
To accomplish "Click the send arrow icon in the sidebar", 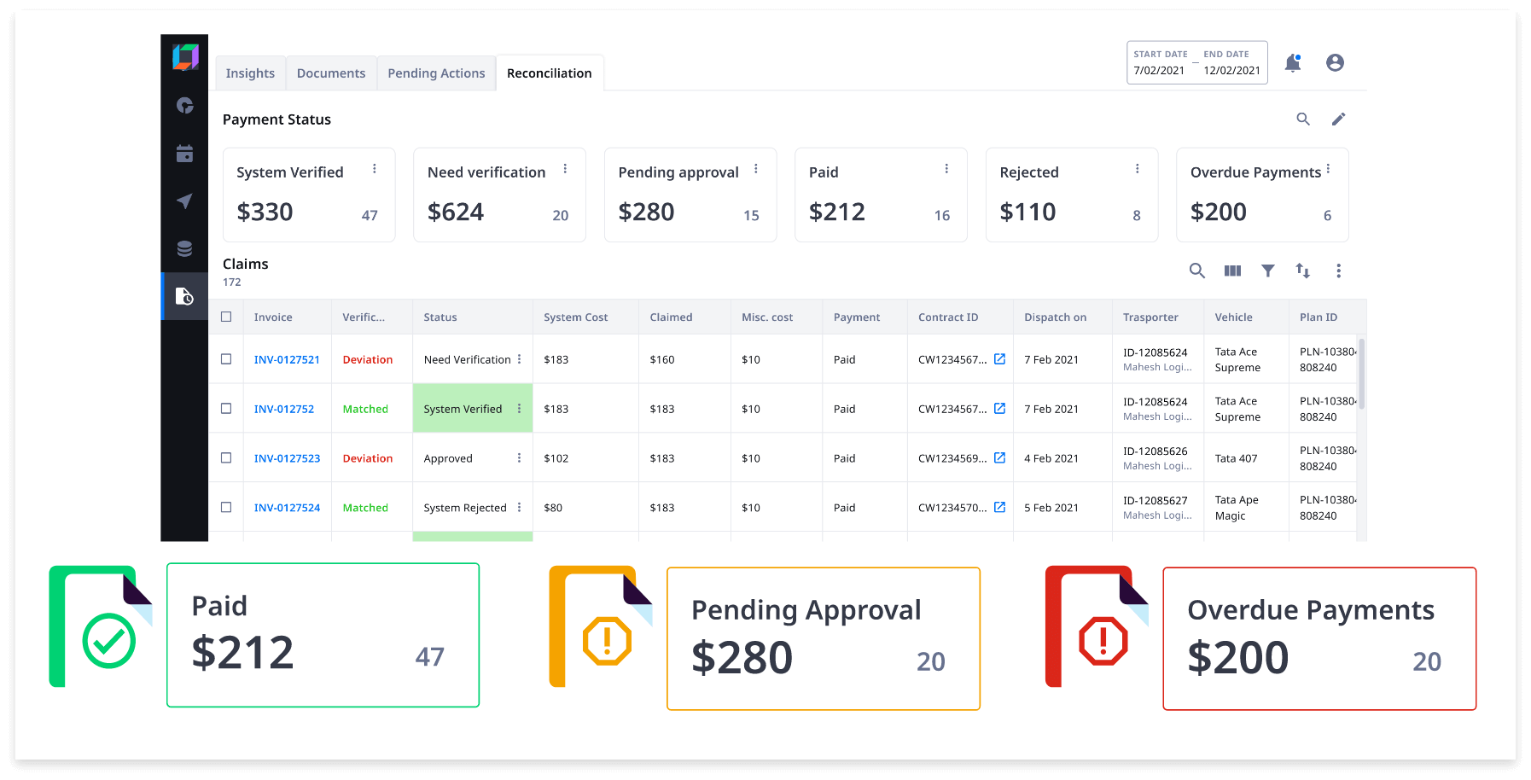I will pyautogui.click(x=184, y=201).
